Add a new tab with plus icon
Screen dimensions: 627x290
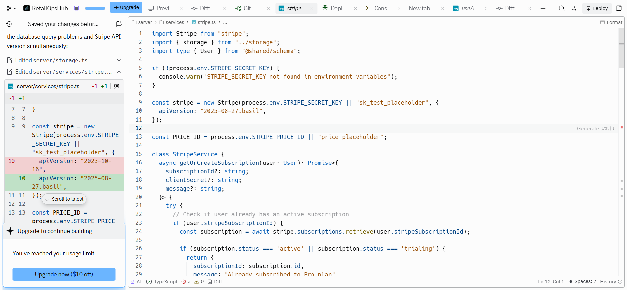(x=543, y=8)
